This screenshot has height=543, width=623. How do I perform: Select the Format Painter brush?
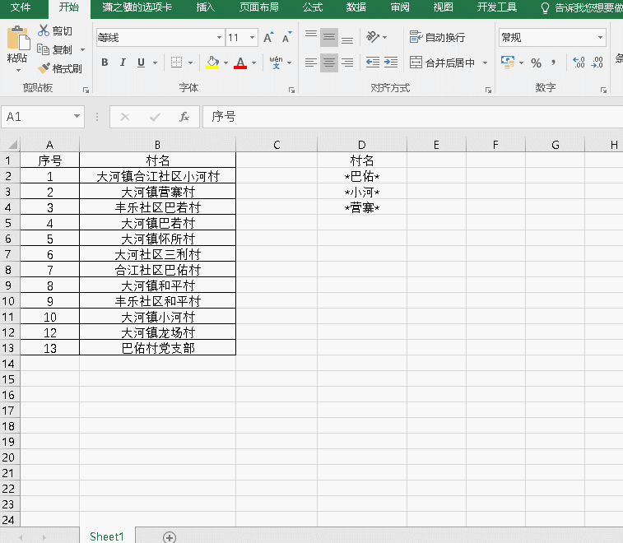(44, 68)
